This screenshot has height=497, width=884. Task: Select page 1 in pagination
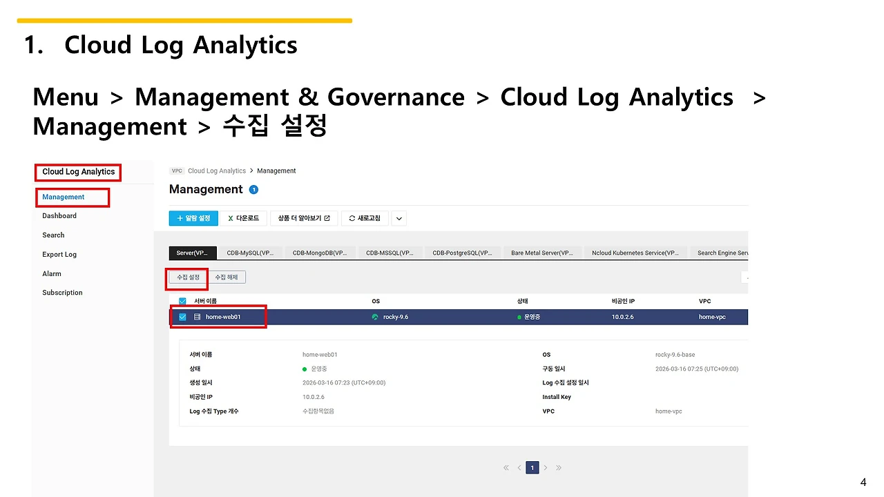532,468
